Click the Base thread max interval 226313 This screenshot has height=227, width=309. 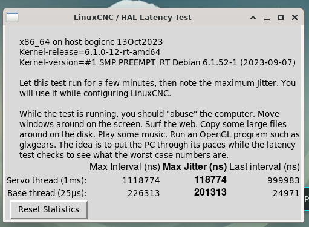click(x=144, y=193)
